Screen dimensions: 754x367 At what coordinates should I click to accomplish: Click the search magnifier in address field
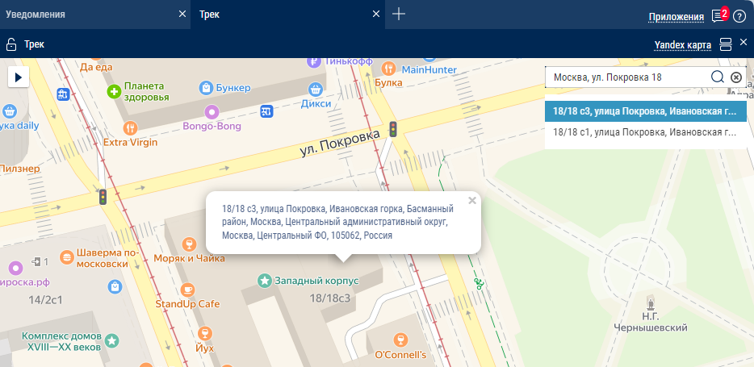[718, 77]
